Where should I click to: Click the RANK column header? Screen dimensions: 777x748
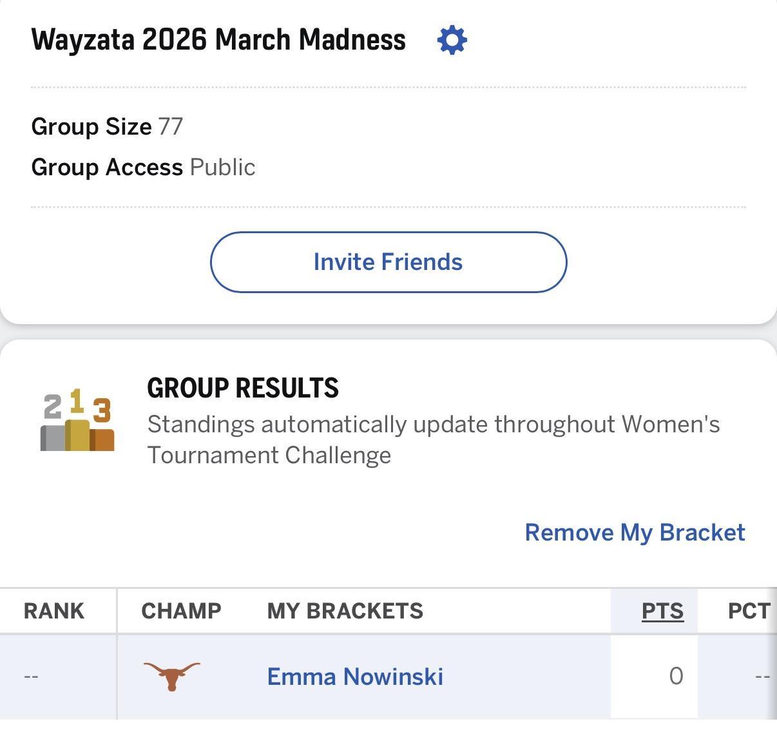[x=54, y=611]
